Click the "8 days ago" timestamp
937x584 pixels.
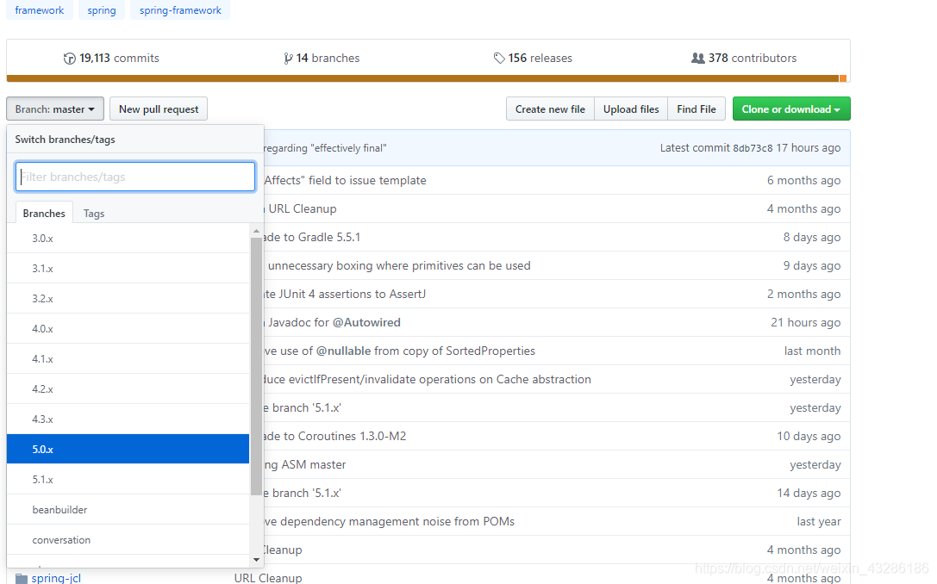tap(812, 237)
